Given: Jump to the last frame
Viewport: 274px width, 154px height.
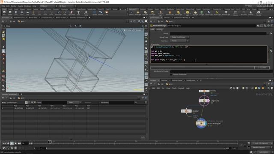Looking at the screenshot, I should point(19,143).
